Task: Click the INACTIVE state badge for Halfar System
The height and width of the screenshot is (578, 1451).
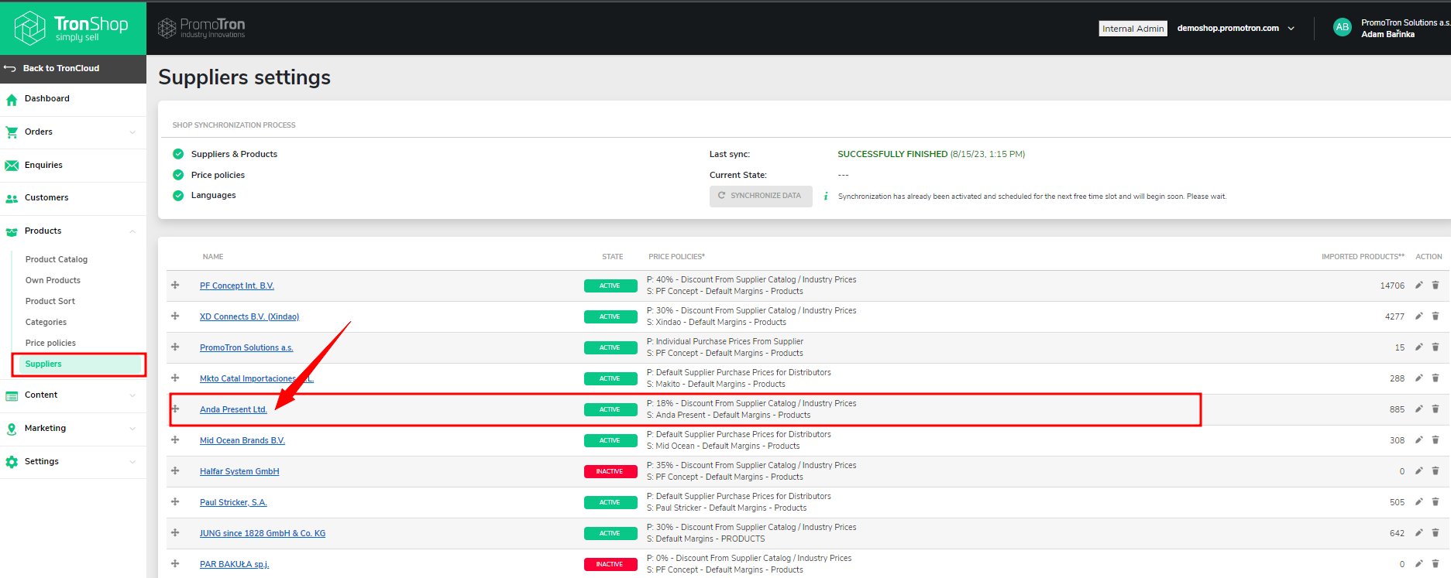Action: pos(610,471)
